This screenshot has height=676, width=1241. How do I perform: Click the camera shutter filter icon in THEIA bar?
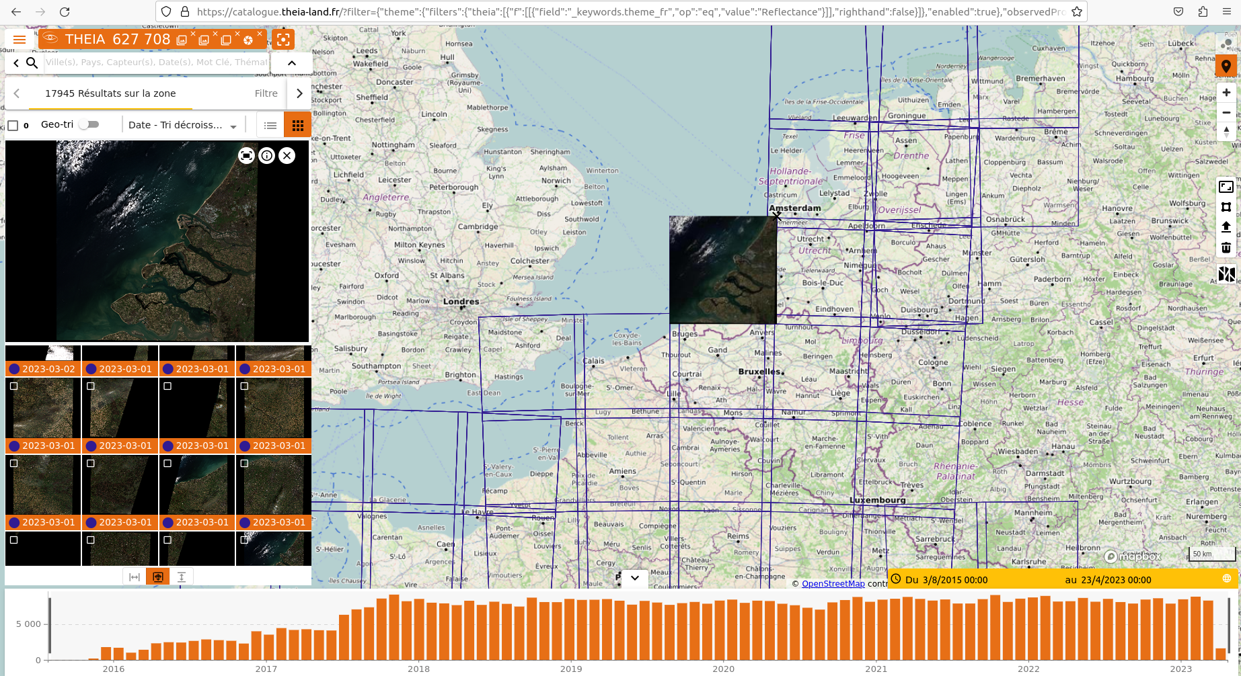248,40
